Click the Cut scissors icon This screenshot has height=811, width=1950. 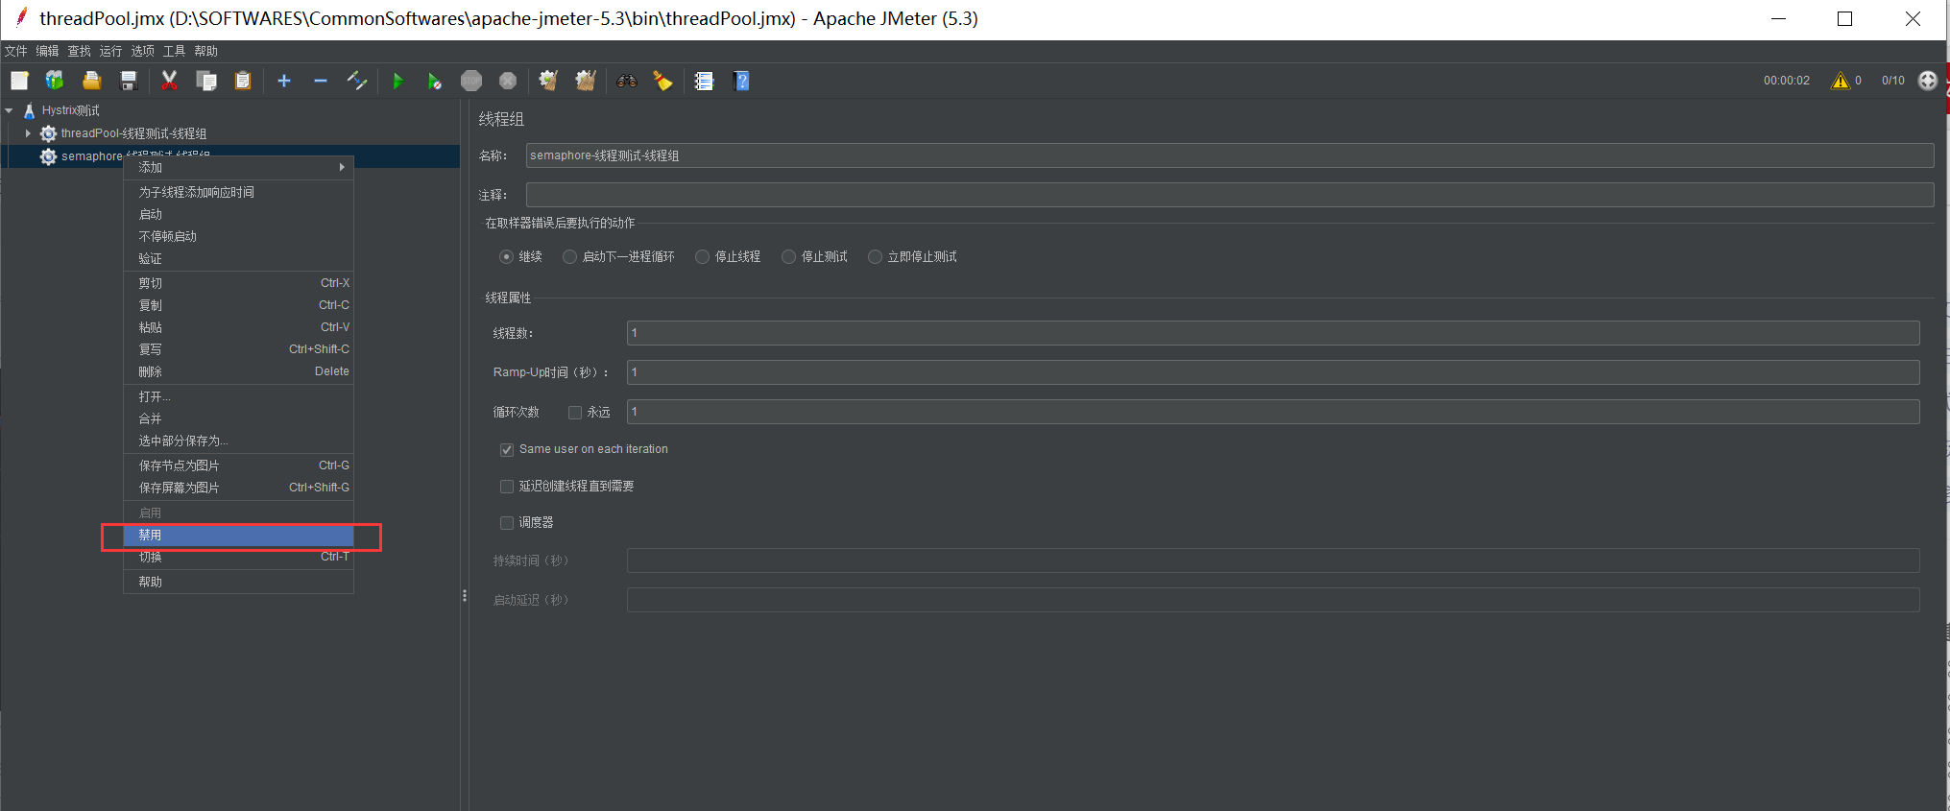click(170, 81)
